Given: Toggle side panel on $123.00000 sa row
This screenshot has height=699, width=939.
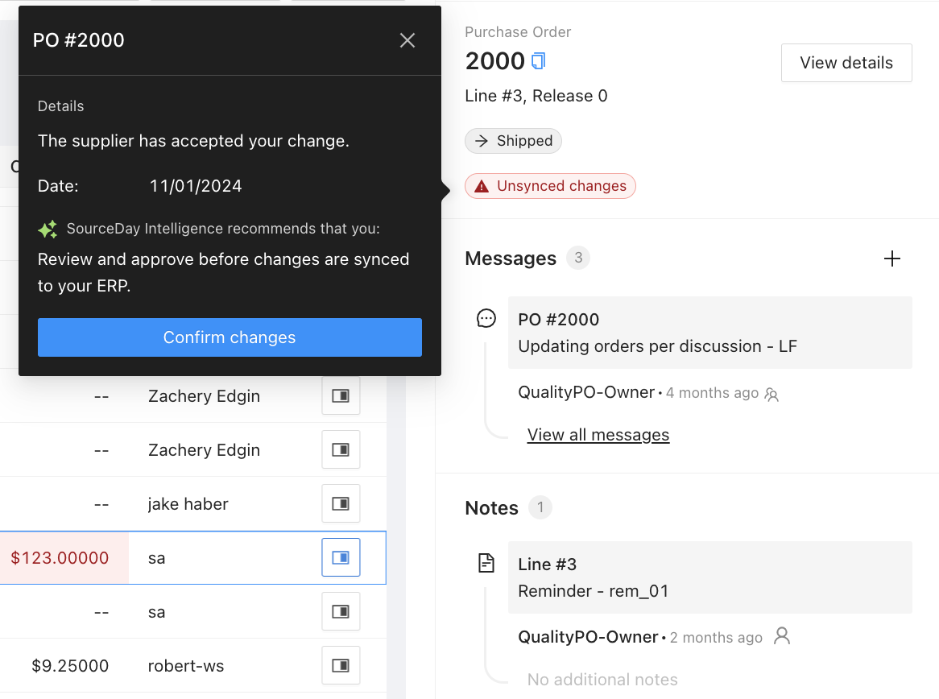Looking at the screenshot, I should tap(341, 557).
